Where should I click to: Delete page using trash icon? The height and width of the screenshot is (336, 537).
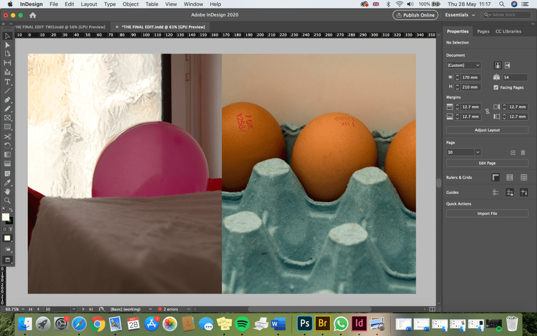(x=523, y=152)
